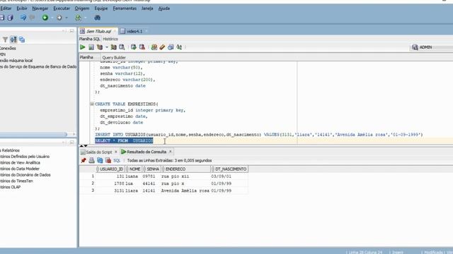453x254 pixels.
Task: Open the Forward navigation history dropdown
Action: click(x=67, y=18)
